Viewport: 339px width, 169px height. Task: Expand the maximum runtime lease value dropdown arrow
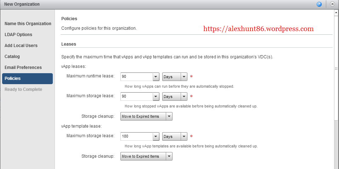(156, 77)
